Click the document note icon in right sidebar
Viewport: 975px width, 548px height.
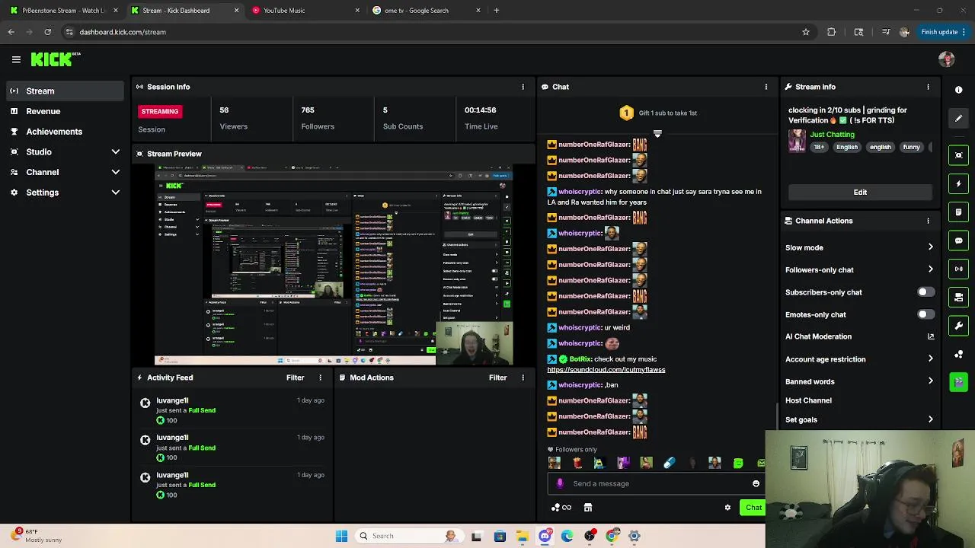pyautogui.click(x=959, y=212)
